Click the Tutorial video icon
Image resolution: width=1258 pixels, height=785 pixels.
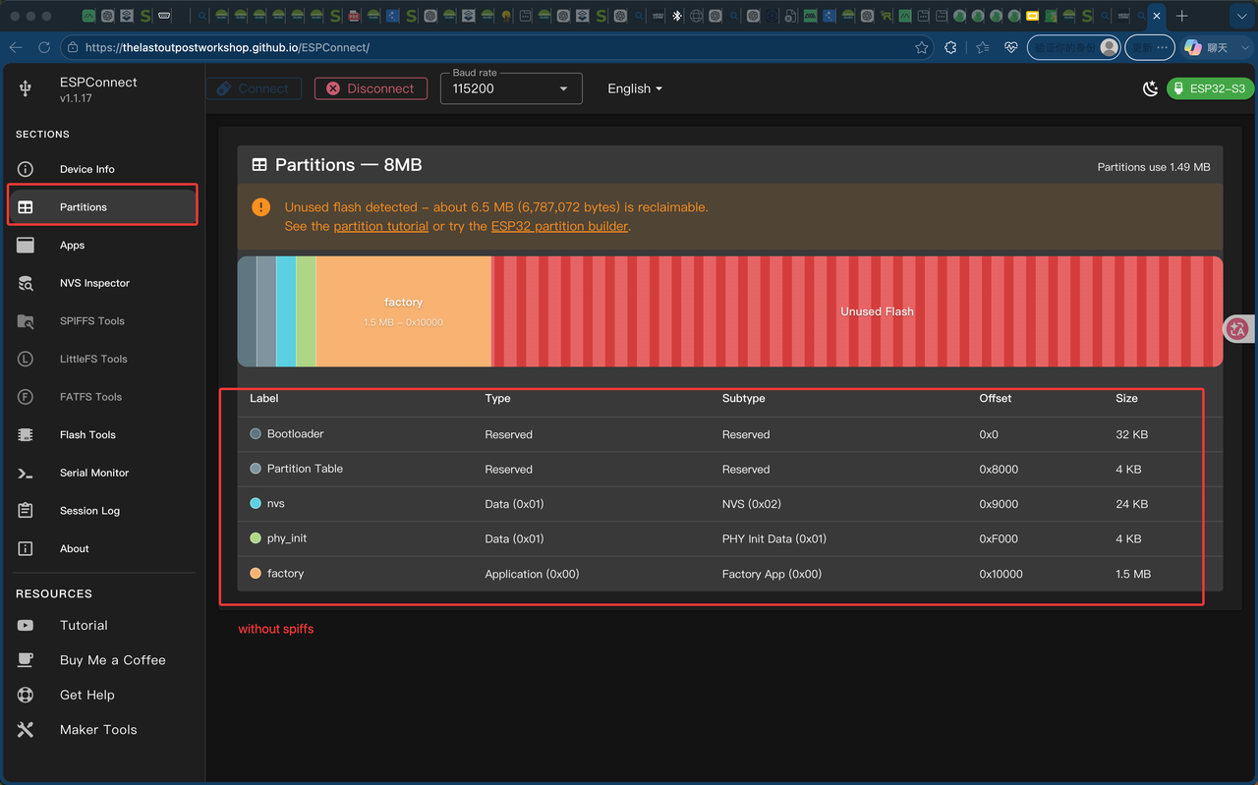[x=26, y=625]
